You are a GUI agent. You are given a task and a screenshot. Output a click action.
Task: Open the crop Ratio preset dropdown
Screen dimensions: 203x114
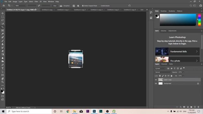(21, 6)
